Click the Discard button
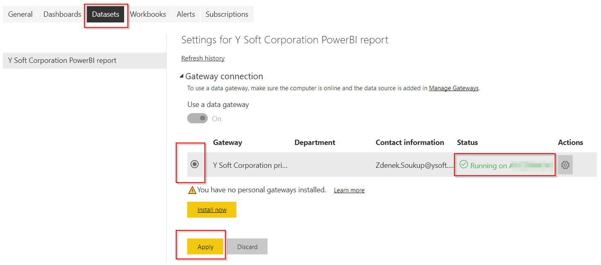 click(247, 247)
